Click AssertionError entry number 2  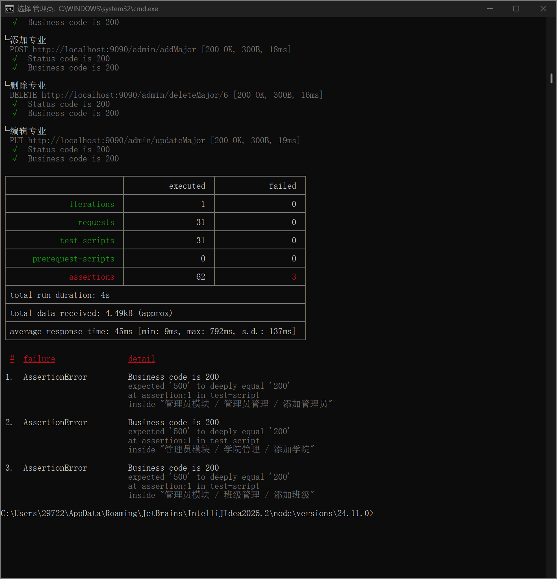click(x=55, y=423)
